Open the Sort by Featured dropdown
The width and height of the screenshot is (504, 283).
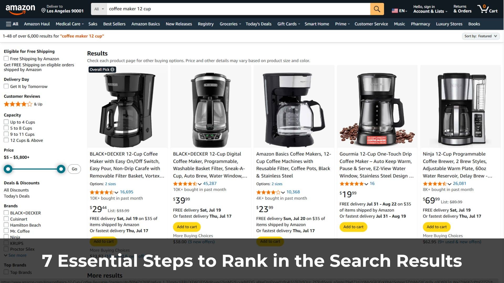pos(481,36)
